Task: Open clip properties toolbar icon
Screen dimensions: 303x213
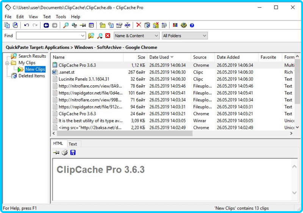Action: (119, 25)
